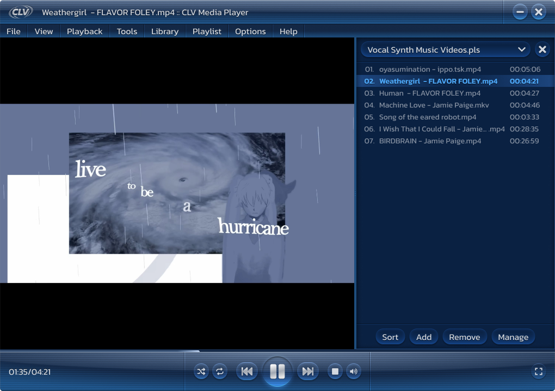Screen dimensions: 555x391
Task: Open the Playback menu
Action: [x=84, y=31]
